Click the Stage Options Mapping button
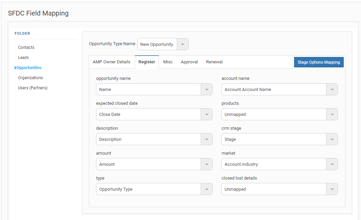 319,62
